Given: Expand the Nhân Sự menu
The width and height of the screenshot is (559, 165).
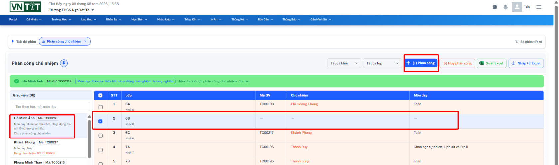Looking at the screenshot, I should pyautogui.click(x=114, y=19).
